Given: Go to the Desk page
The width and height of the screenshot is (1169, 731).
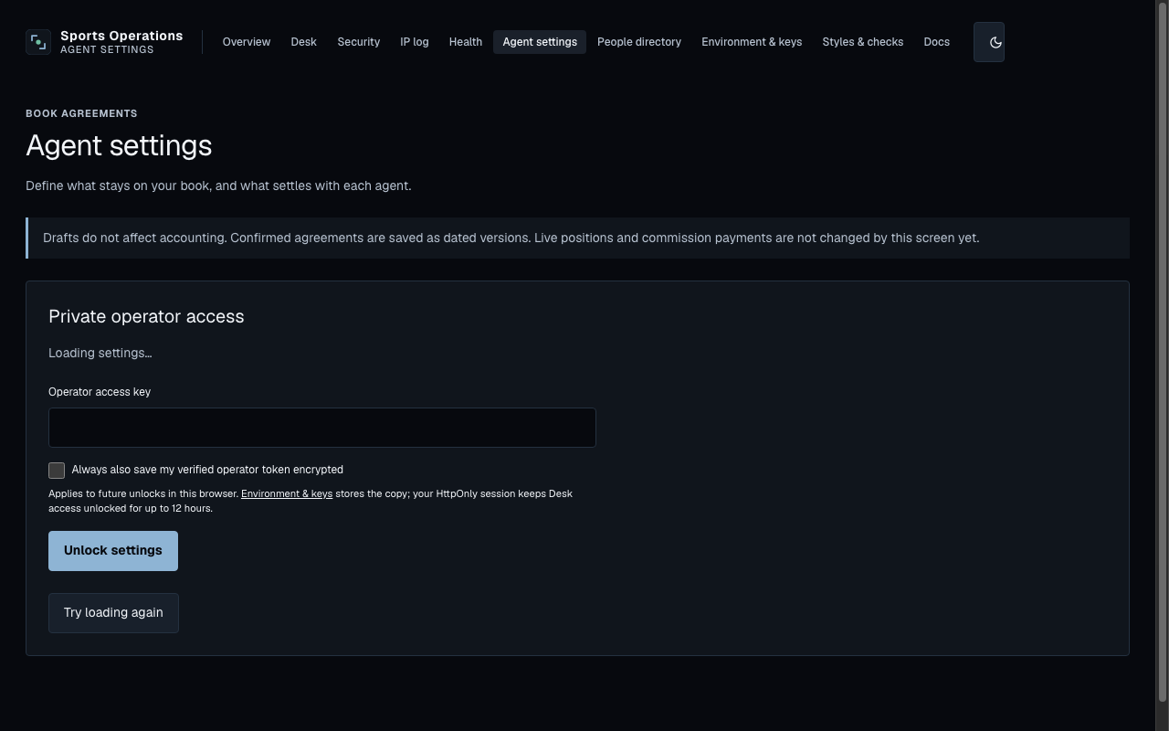Looking at the screenshot, I should coord(304,42).
